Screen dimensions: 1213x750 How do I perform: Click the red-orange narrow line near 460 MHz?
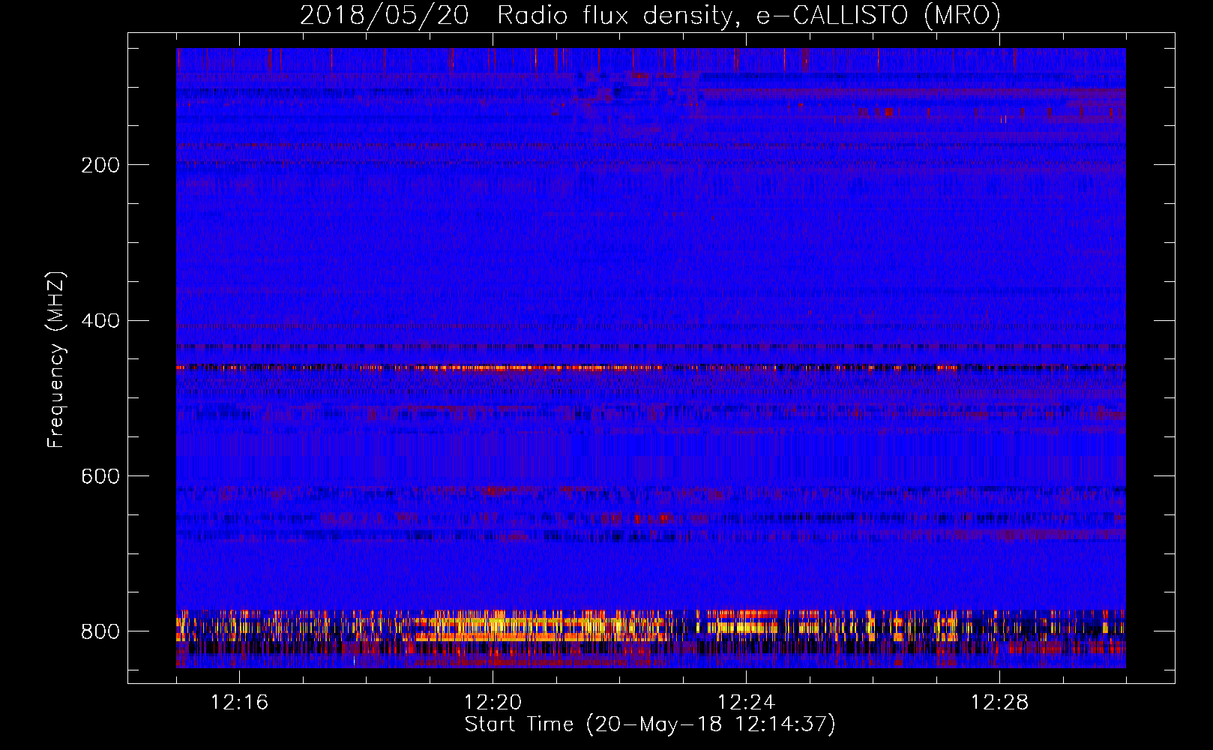coord(651,368)
